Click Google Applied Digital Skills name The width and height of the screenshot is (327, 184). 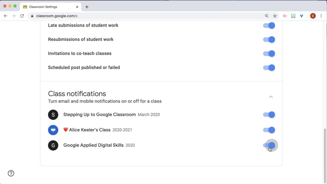tap(94, 145)
